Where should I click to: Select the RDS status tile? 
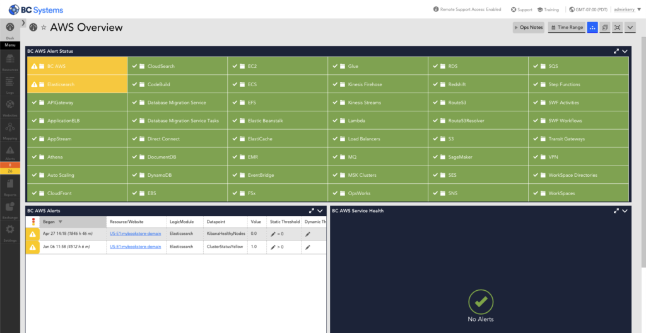(478, 65)
